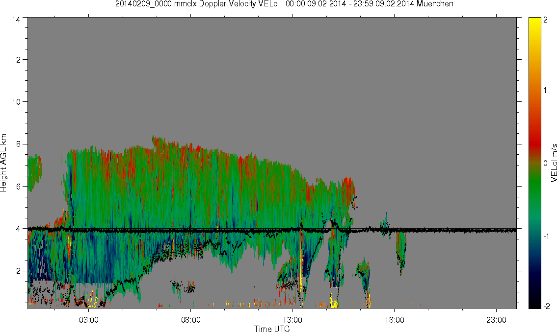Click the colorbar value '0'
Viewport: 557px width, 332px height.
[x=546, y=164]
